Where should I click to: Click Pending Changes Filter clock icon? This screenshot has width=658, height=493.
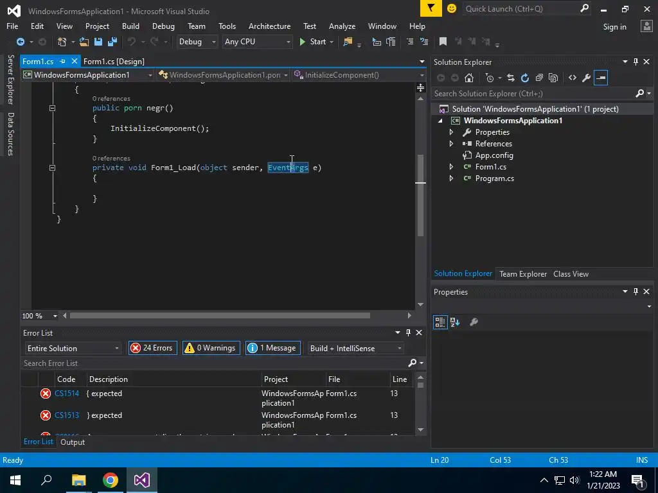tap(490, 78)
